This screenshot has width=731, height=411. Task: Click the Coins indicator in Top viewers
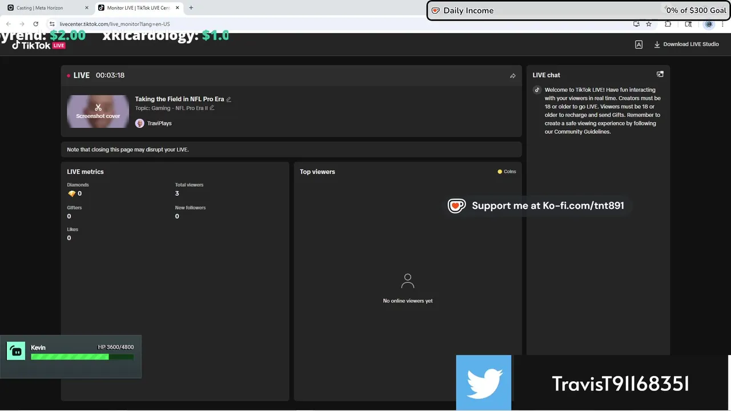(x=507, y=171)
